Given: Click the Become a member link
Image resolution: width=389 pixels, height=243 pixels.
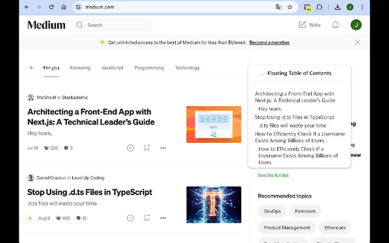Looking at the screenshot, I should (269, 42).
